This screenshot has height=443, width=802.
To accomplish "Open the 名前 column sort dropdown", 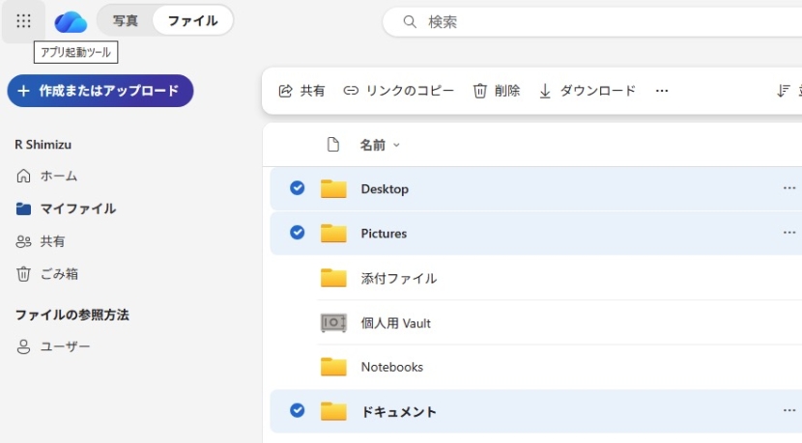I will (x=380, y=145).
